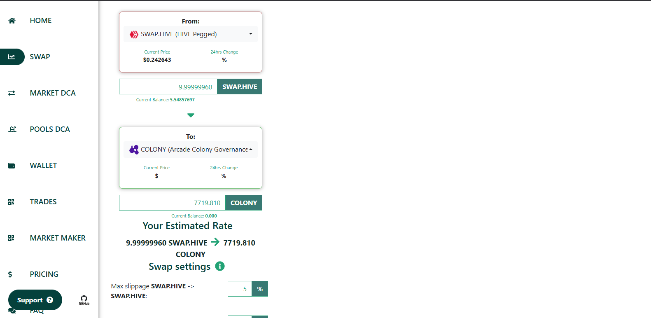Click the COLONY purple token logo
The width and height of the screenshot is (651, 318).
(134, 150)
